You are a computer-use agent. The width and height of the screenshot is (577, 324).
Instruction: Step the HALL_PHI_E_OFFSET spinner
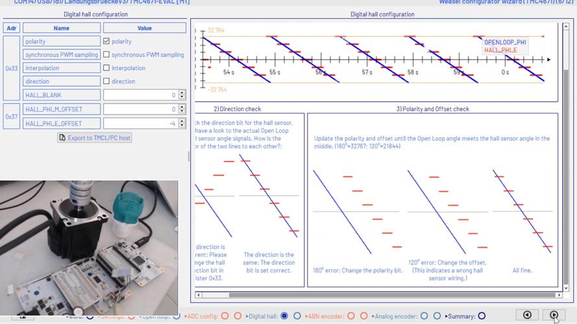(182, 123)
